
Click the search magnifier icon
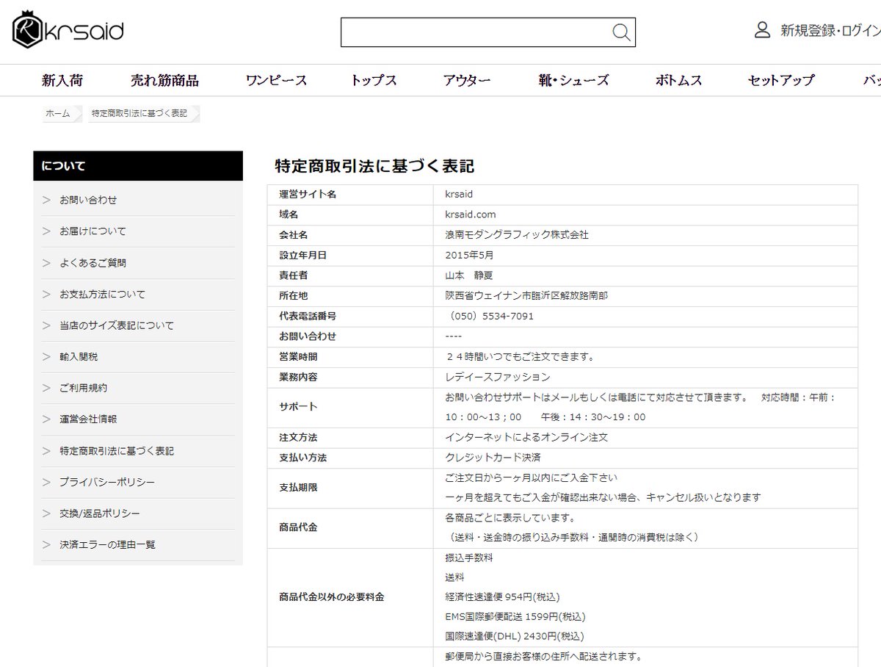point(621,32)
